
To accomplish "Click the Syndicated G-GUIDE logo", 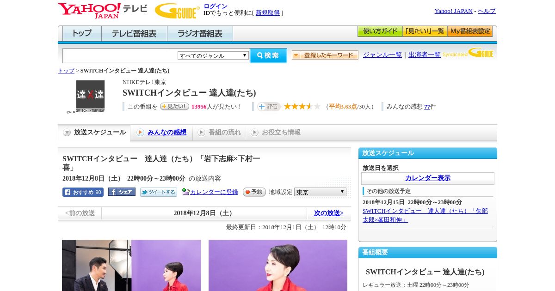I will (468, 53).
